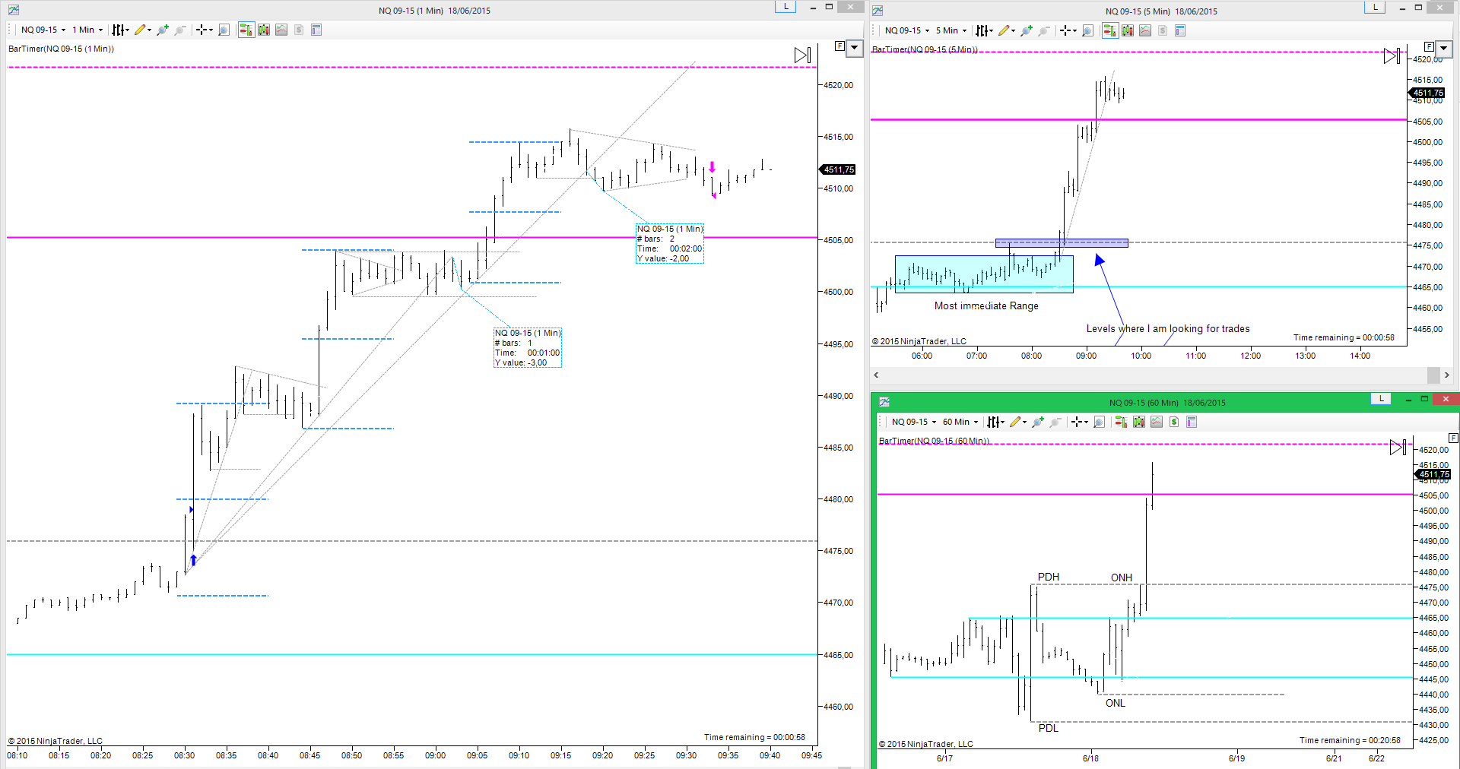Select '# bars: 1' ruler info box
Screen dimensions: 1460x769
[528, 348]
